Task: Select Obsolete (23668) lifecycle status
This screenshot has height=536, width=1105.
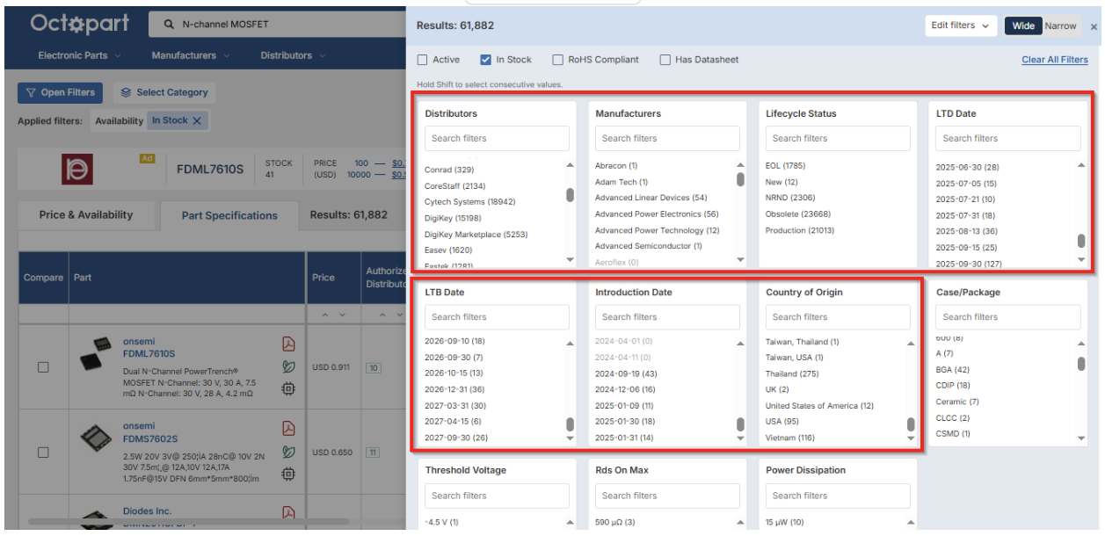Action: coord(798,214)
